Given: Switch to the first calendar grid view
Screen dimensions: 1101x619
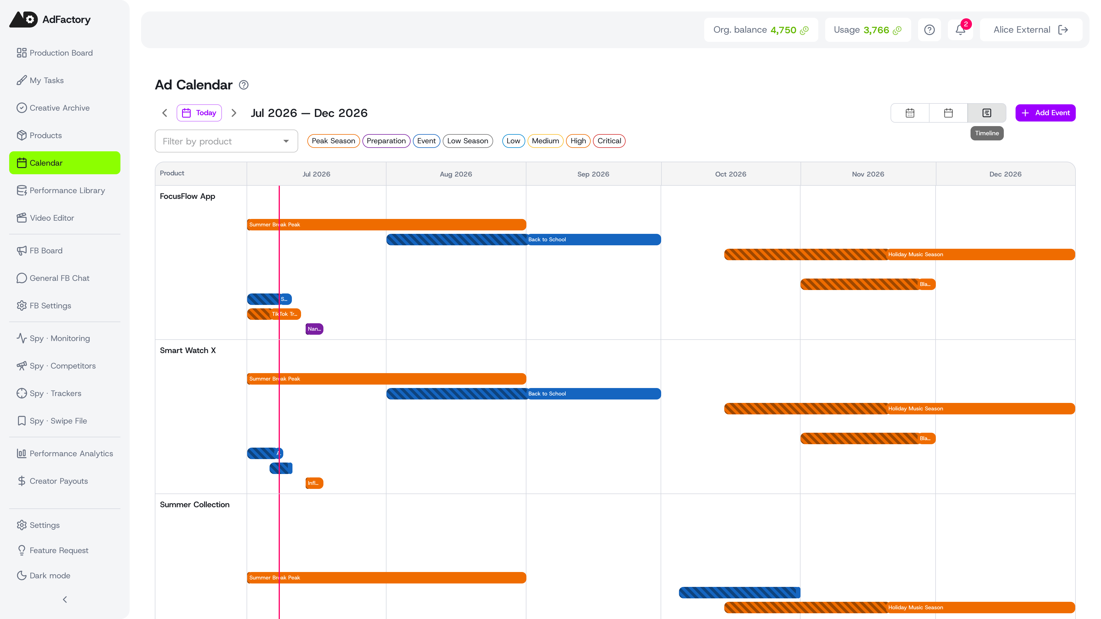Looking at the screenshot, I should [x=910, y=113].
